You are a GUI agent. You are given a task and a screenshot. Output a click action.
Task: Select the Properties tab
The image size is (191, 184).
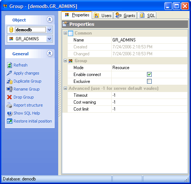77,15
